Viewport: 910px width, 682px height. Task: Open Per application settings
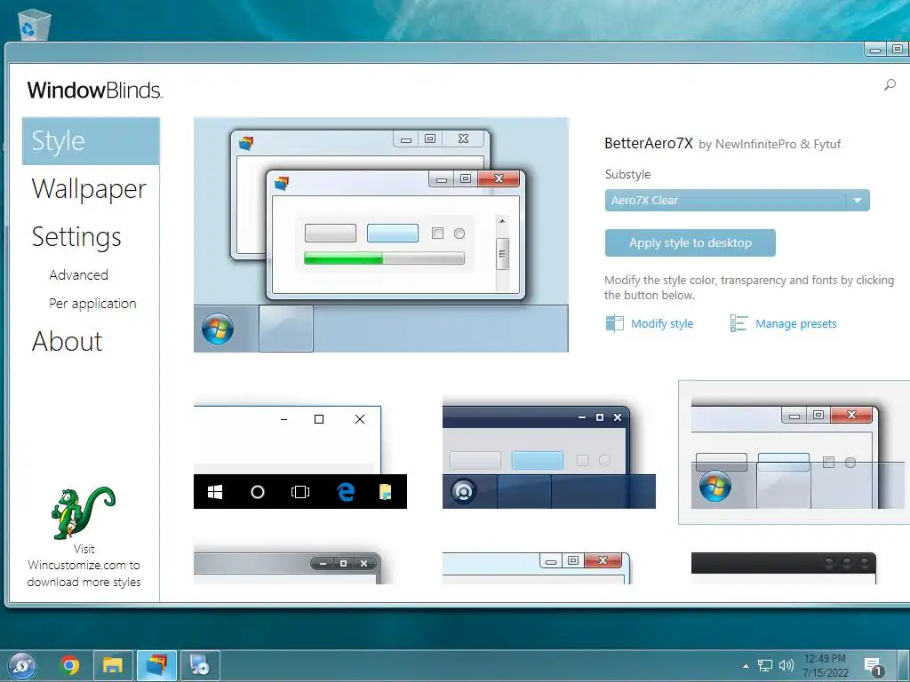[92, 304]
